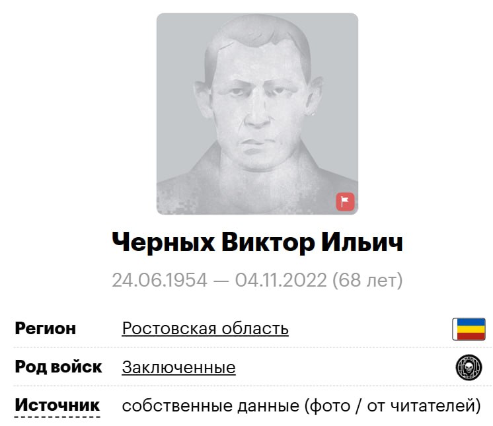Click the Rostov region flag icon
This screenshot has height=426, width=493.
tap(469, 329)
